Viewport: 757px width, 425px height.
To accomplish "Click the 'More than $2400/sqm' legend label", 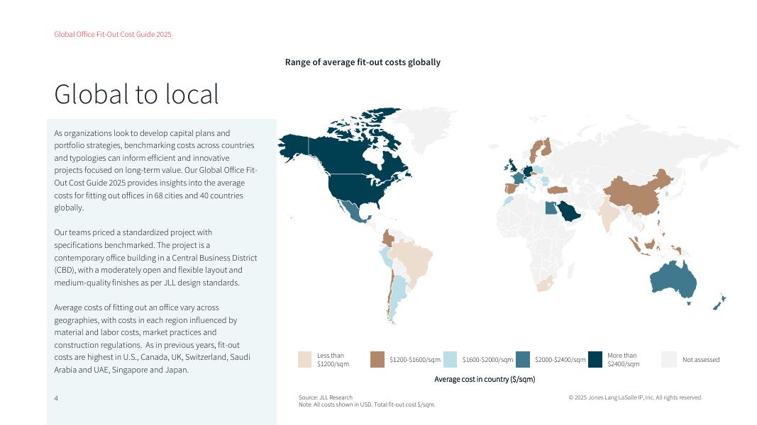I will coord(624,359).
